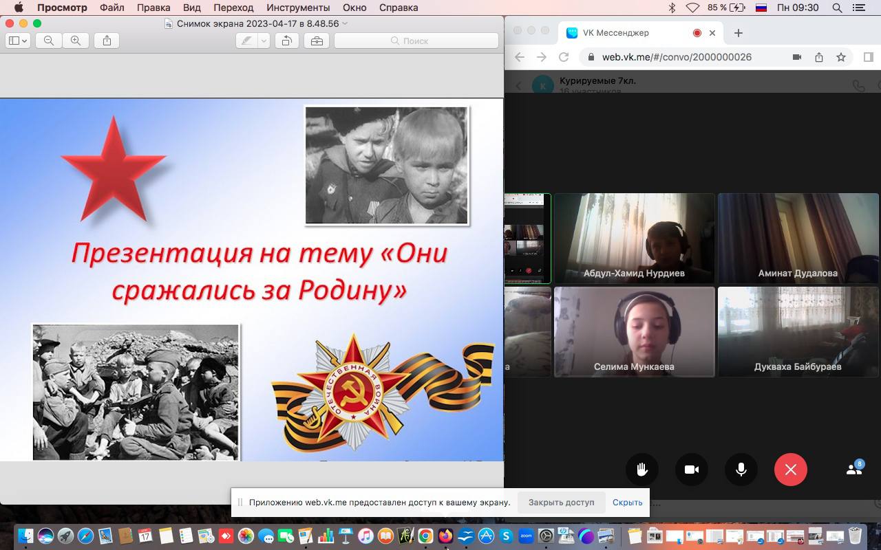Click the Поиск search field in Preview

416,41
